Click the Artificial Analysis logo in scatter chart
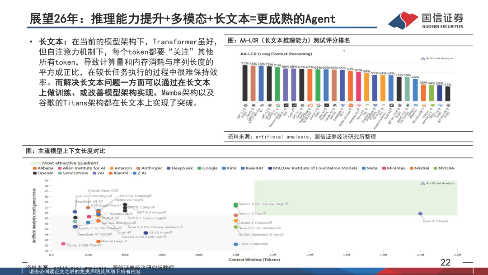Image resolution: width=488 pixels, height=275 pixels. click(x=438, y=183)
